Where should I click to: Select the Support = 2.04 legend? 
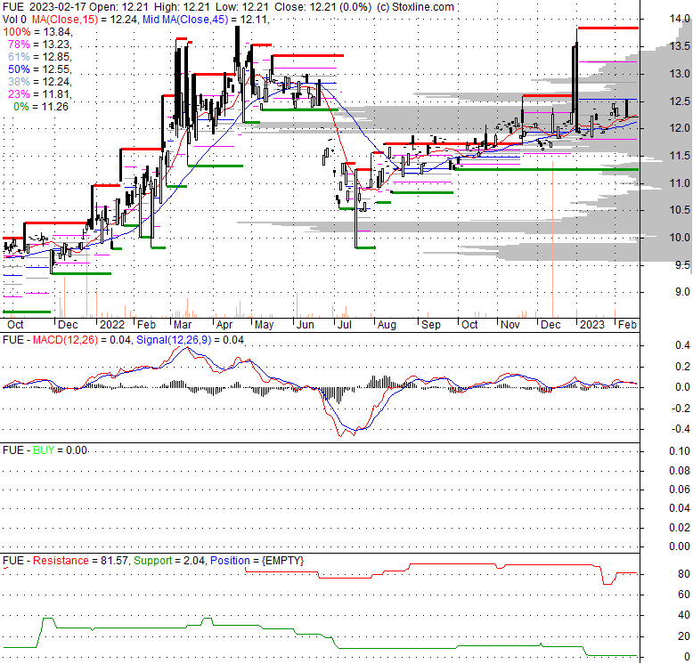coord(169,560)
